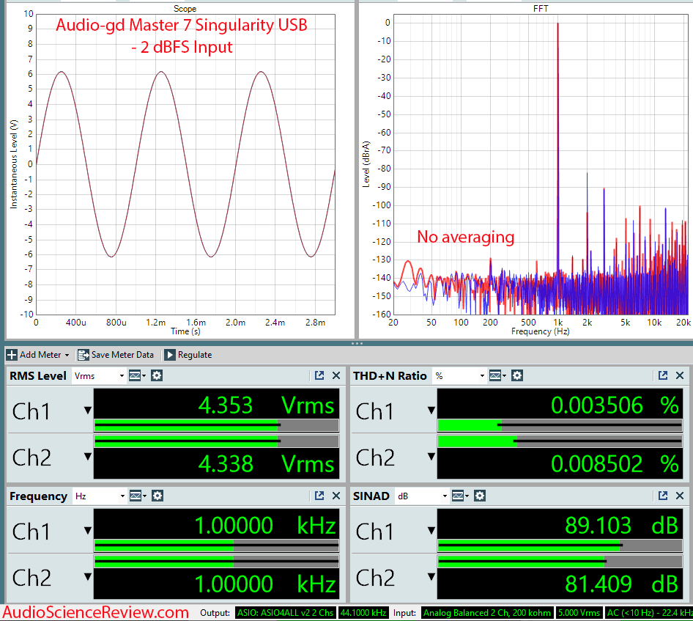Click the Scope graph title
This screenshot has height=621, width=693.
coord(185,9)
